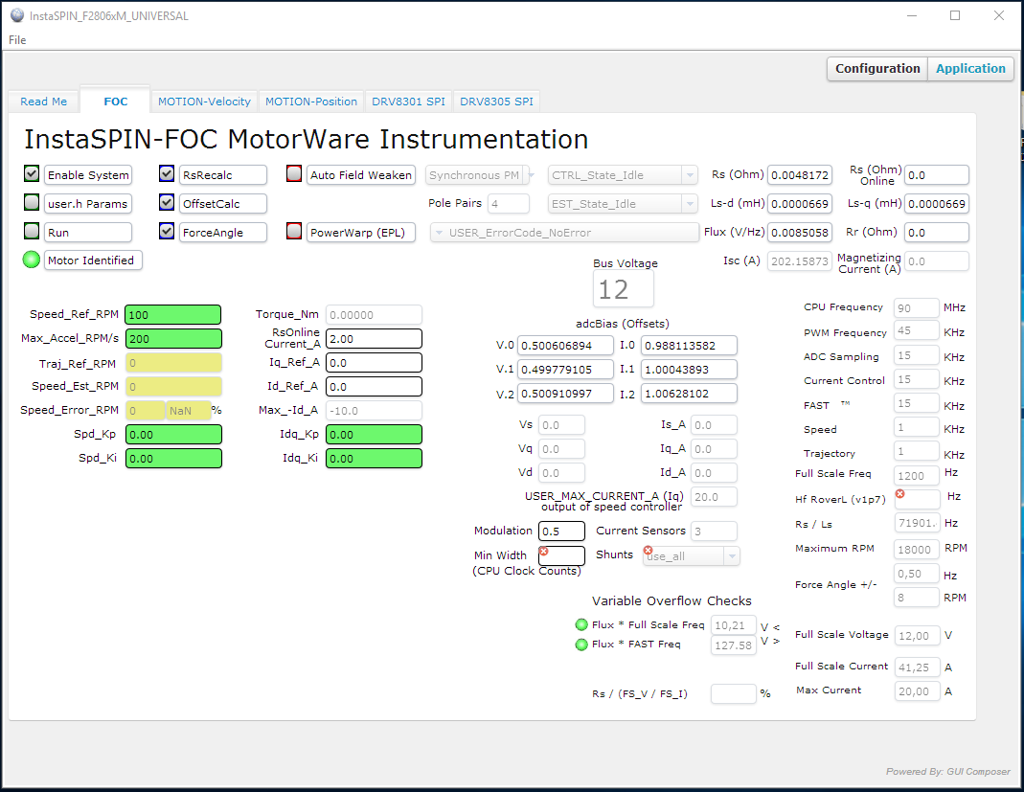Click the Iq_Ref_A input field
The height and width of the screenshot is (792, 1024).
point(374,363)
